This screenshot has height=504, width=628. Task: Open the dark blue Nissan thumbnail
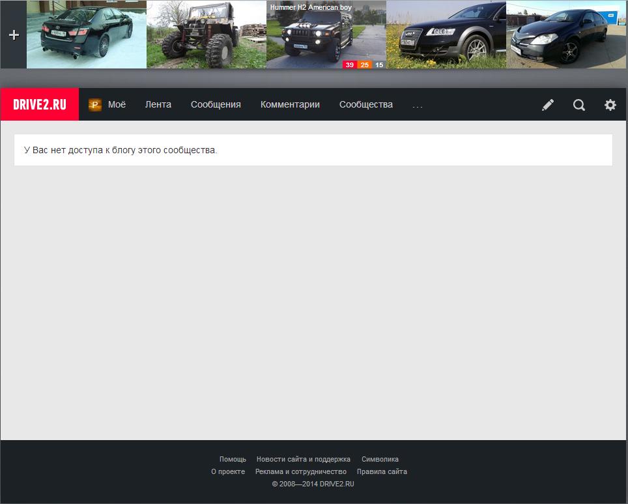566,35
